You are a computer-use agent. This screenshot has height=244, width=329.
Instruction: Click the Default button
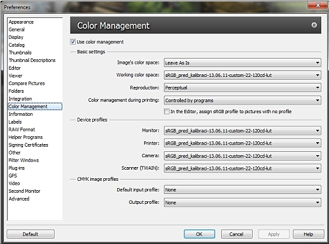[30, 234]
